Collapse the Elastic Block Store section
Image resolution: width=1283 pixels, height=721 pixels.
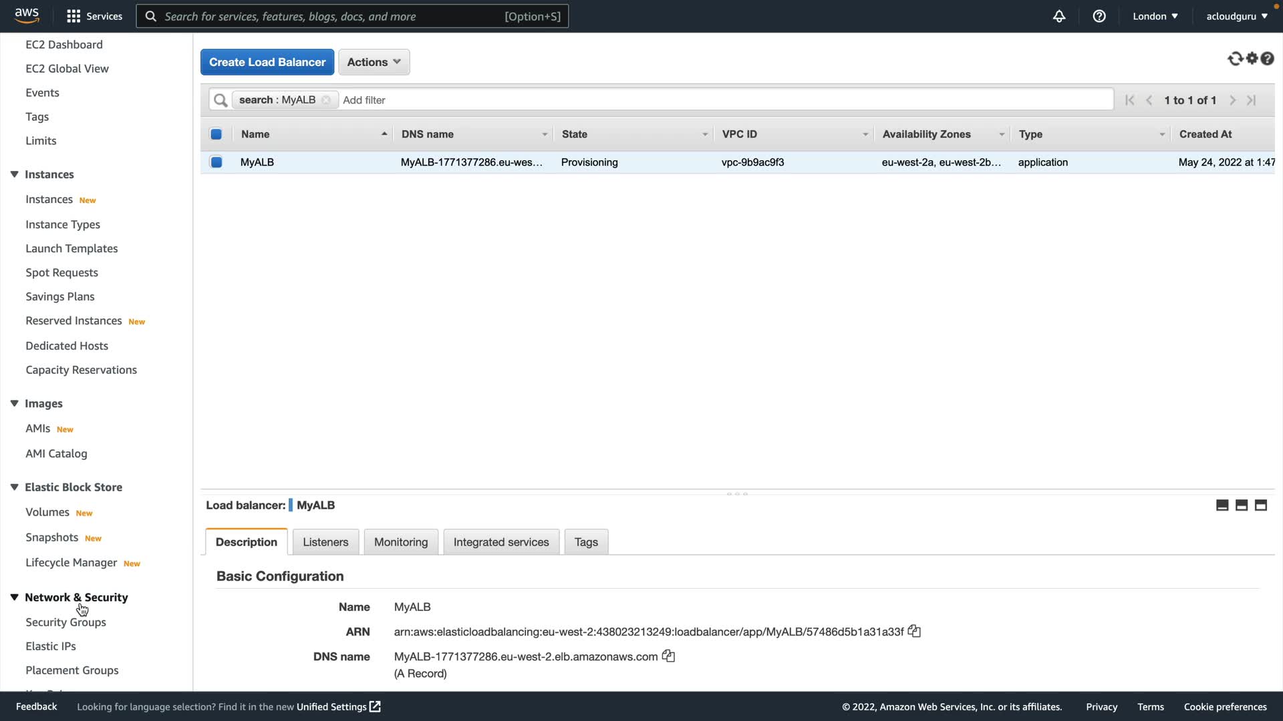click(14, 487)
